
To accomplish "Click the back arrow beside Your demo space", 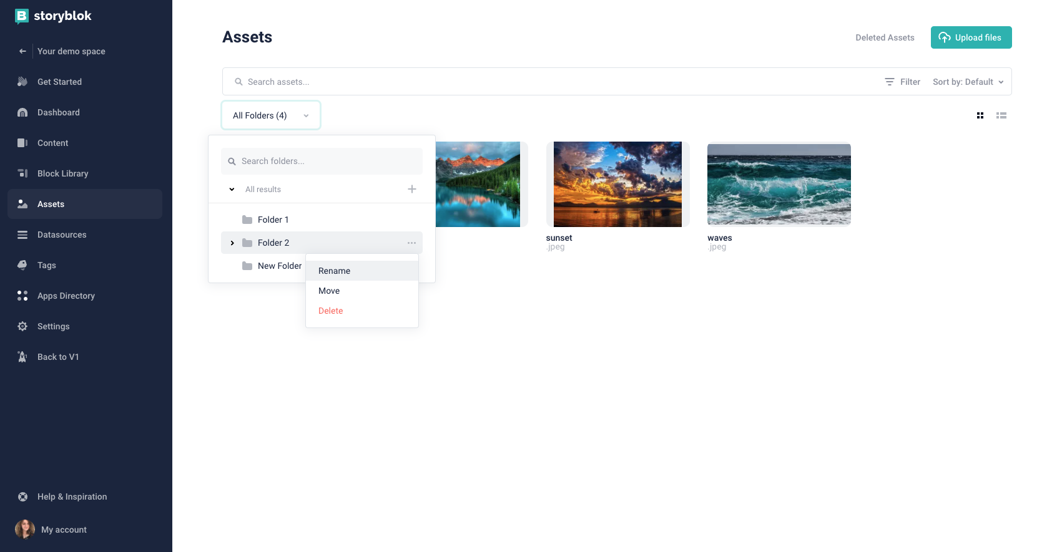I will coord(22,51).
